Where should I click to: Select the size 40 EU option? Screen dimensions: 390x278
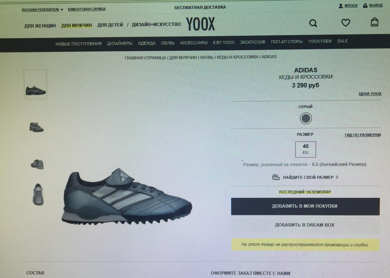point(306,149)
